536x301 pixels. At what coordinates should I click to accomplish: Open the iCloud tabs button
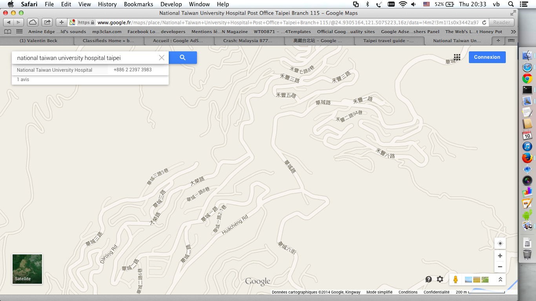[33, 22]
